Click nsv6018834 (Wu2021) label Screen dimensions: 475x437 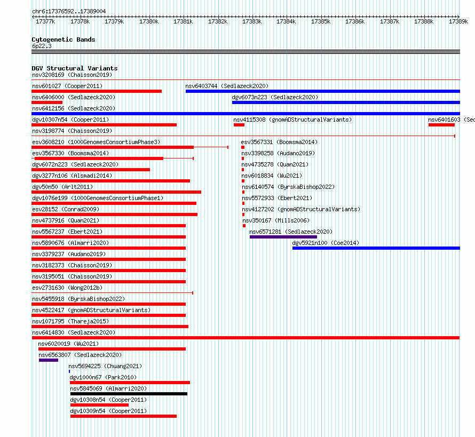[x=272, y=176]
